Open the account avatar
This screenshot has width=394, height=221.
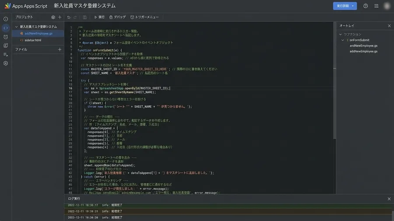[x=387, y=6]
